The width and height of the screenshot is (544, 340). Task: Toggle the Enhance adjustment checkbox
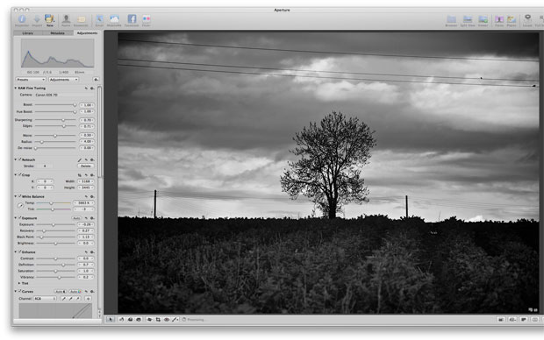[20, 251]
